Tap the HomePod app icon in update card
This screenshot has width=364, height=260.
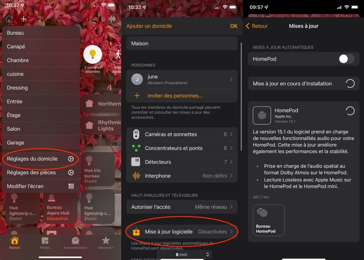[262, 116]
